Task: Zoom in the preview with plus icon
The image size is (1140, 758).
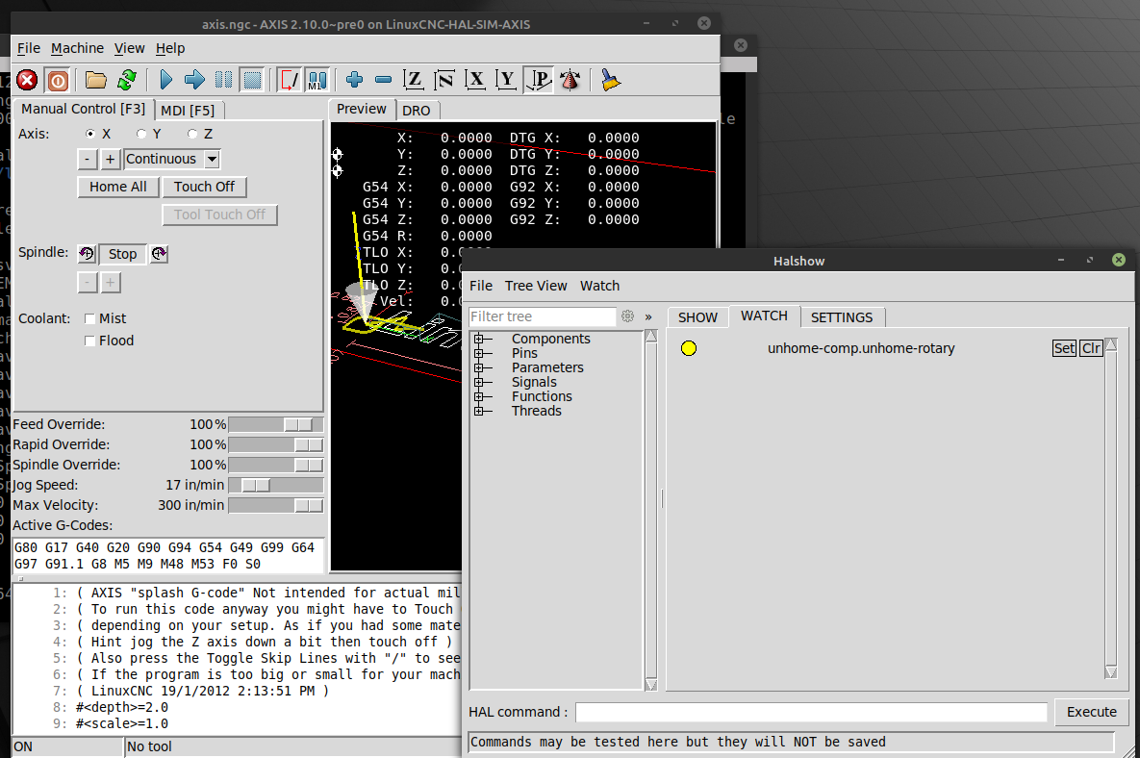Action: click(354, 80)
